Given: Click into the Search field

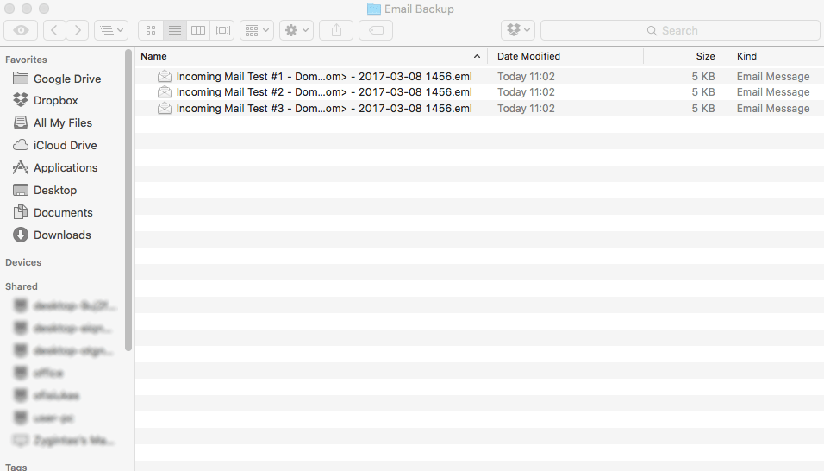Looking at the screenshot, I should (680, 30).
